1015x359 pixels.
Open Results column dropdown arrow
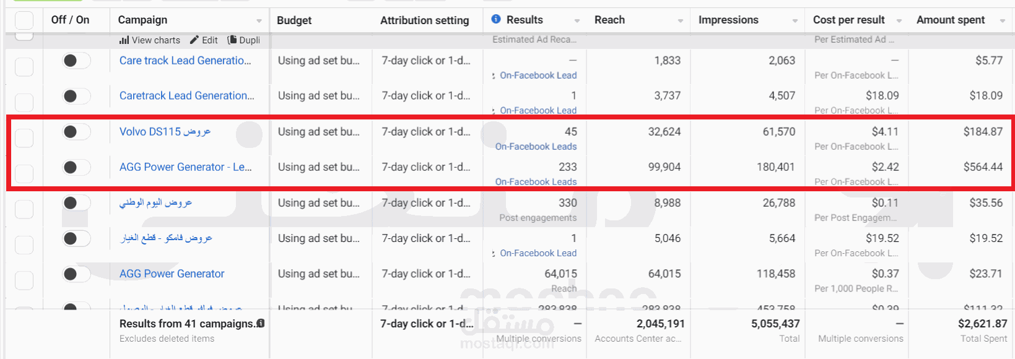point(577,20)
